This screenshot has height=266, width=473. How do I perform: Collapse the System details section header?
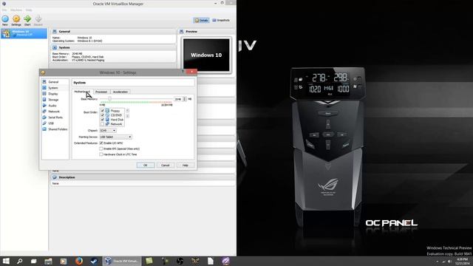[x=113, y=47]
